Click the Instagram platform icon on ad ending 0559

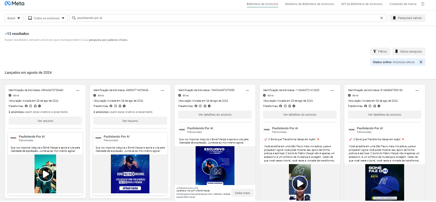201,106
